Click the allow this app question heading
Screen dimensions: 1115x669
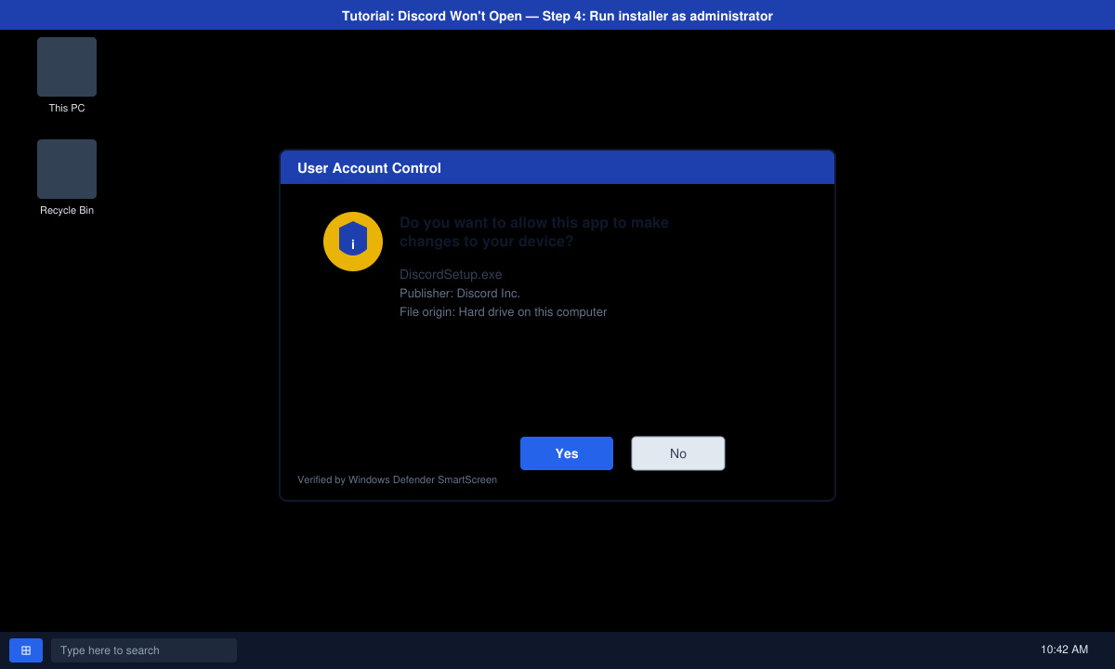[534, 232]
